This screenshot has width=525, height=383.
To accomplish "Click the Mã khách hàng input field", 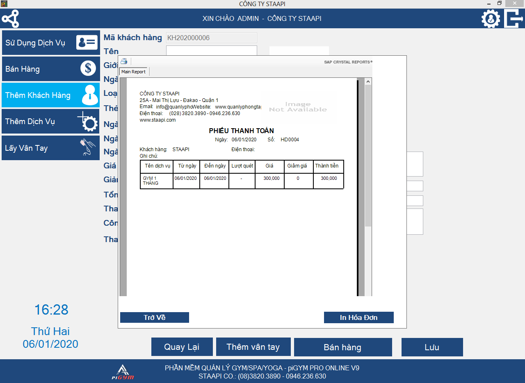I will (211, 38).
